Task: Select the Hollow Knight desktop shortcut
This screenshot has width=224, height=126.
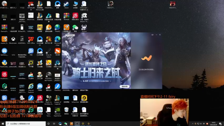Action: point(84,28)
